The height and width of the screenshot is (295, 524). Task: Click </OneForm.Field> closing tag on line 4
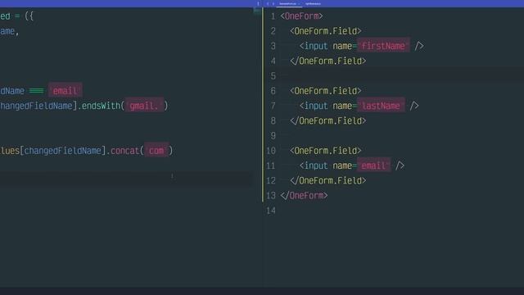tap(328, 61)
